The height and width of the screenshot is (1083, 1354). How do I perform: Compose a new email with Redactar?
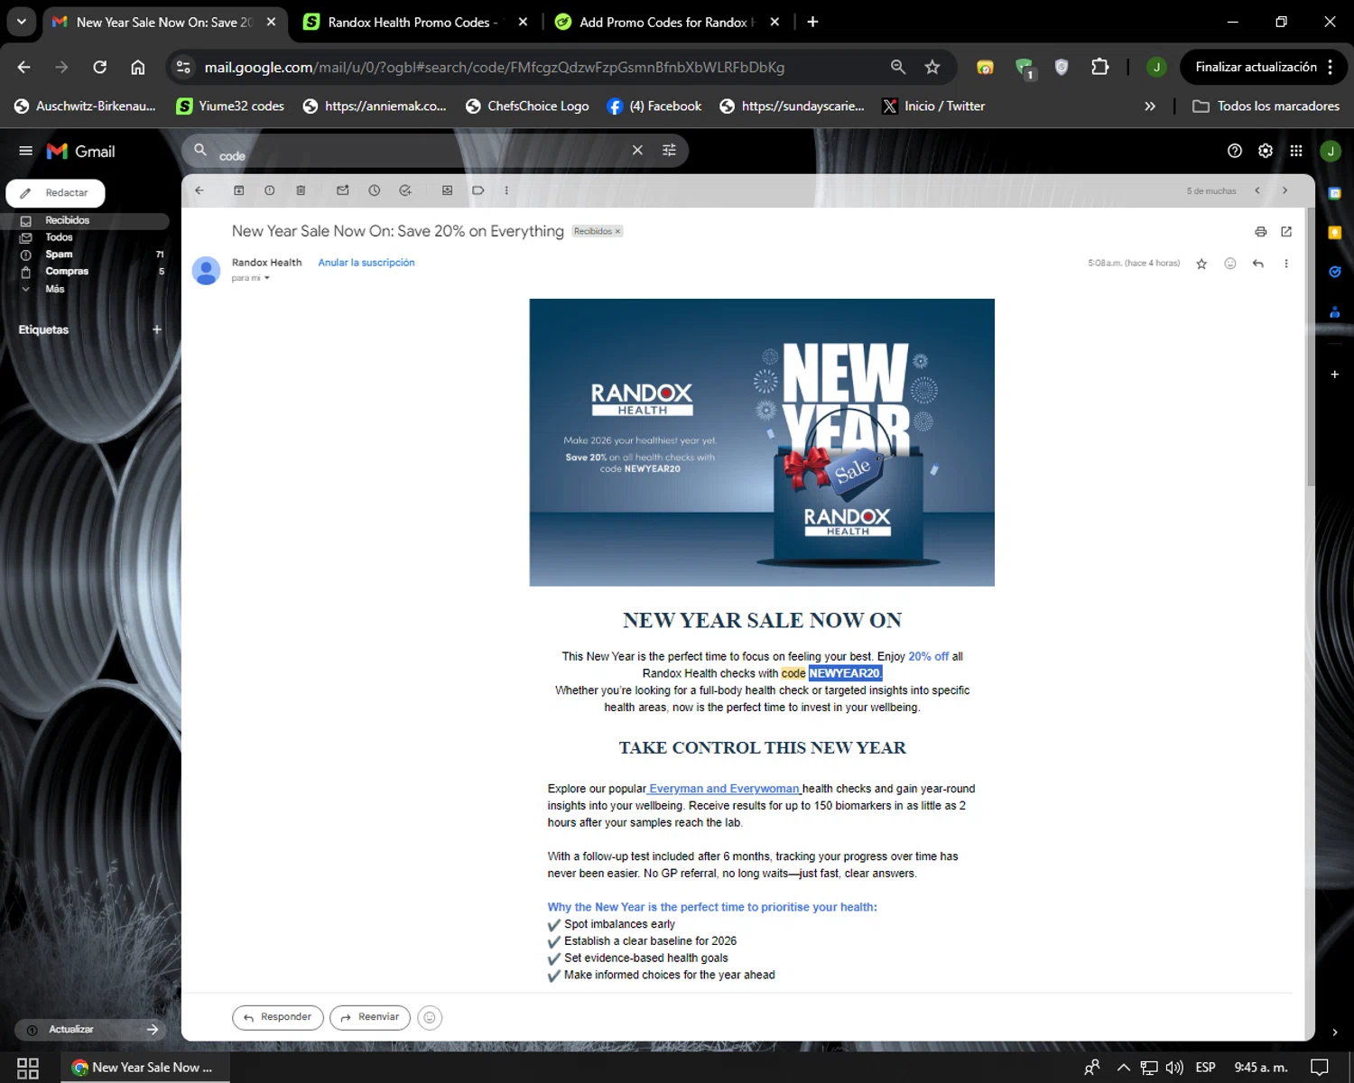(56, 193)
